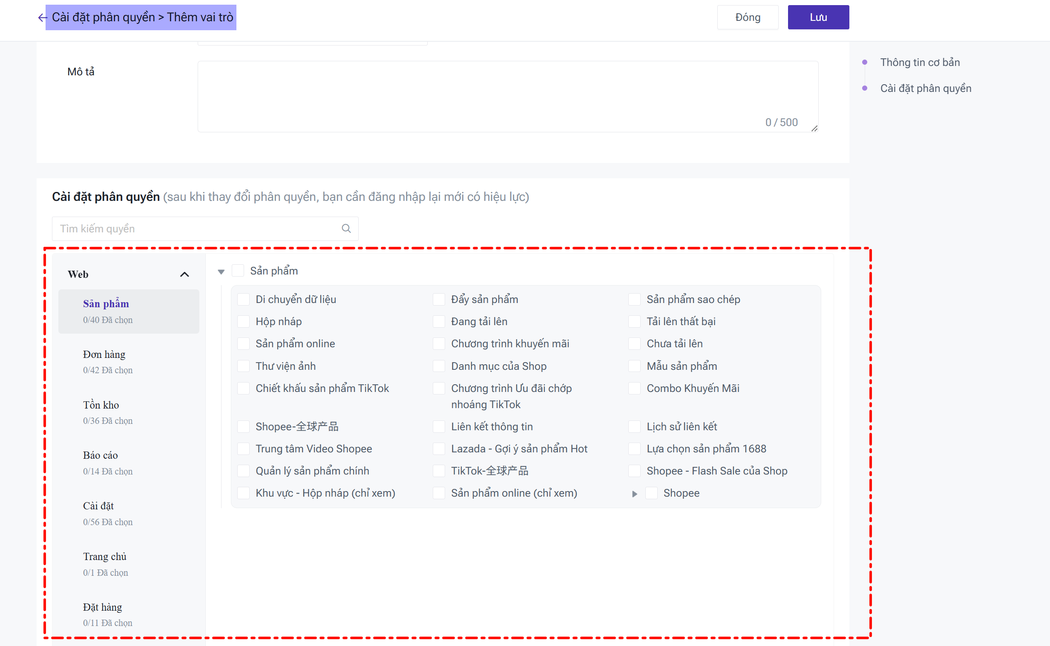Click the Đóng button
The width and height of the screenshot is (1050, 646).
coord(747,17)
